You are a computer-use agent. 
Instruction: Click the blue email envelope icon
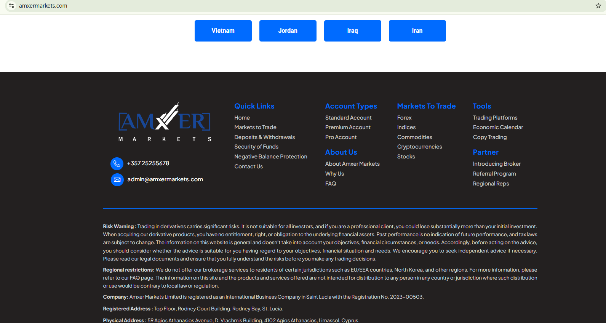(x=117, y=180)
